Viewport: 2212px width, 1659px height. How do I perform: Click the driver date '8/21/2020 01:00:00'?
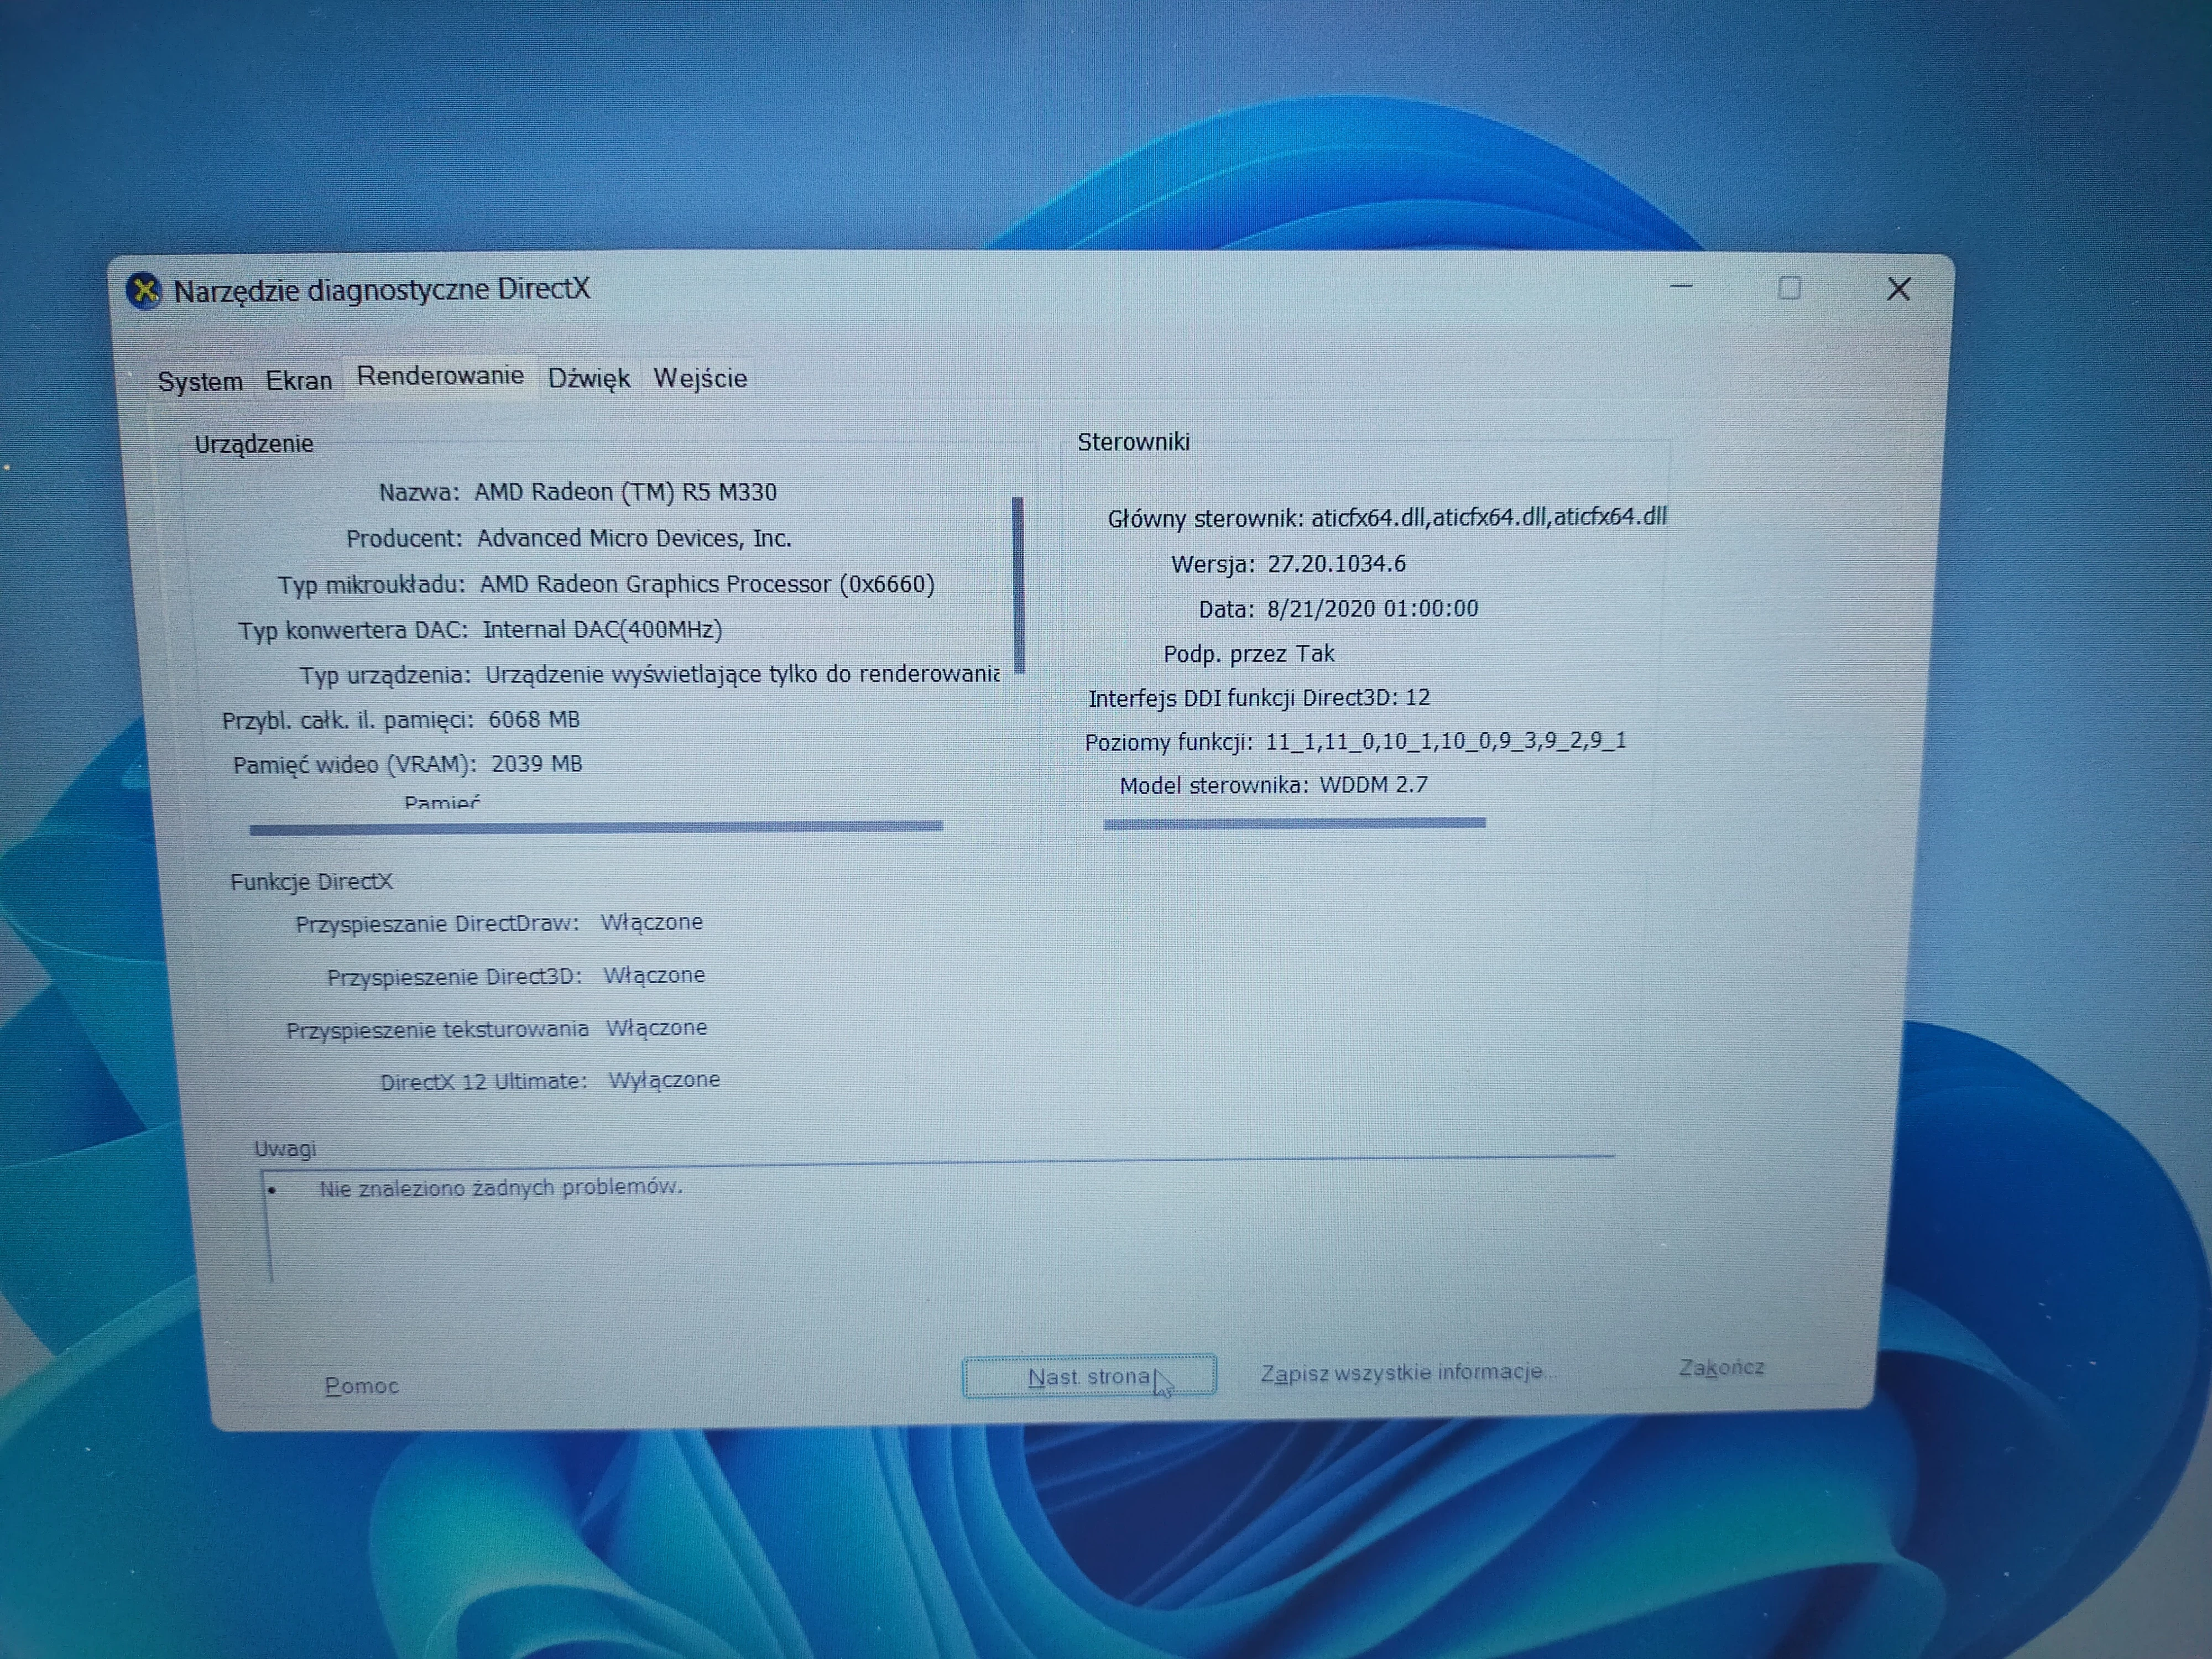[1372, 608]
